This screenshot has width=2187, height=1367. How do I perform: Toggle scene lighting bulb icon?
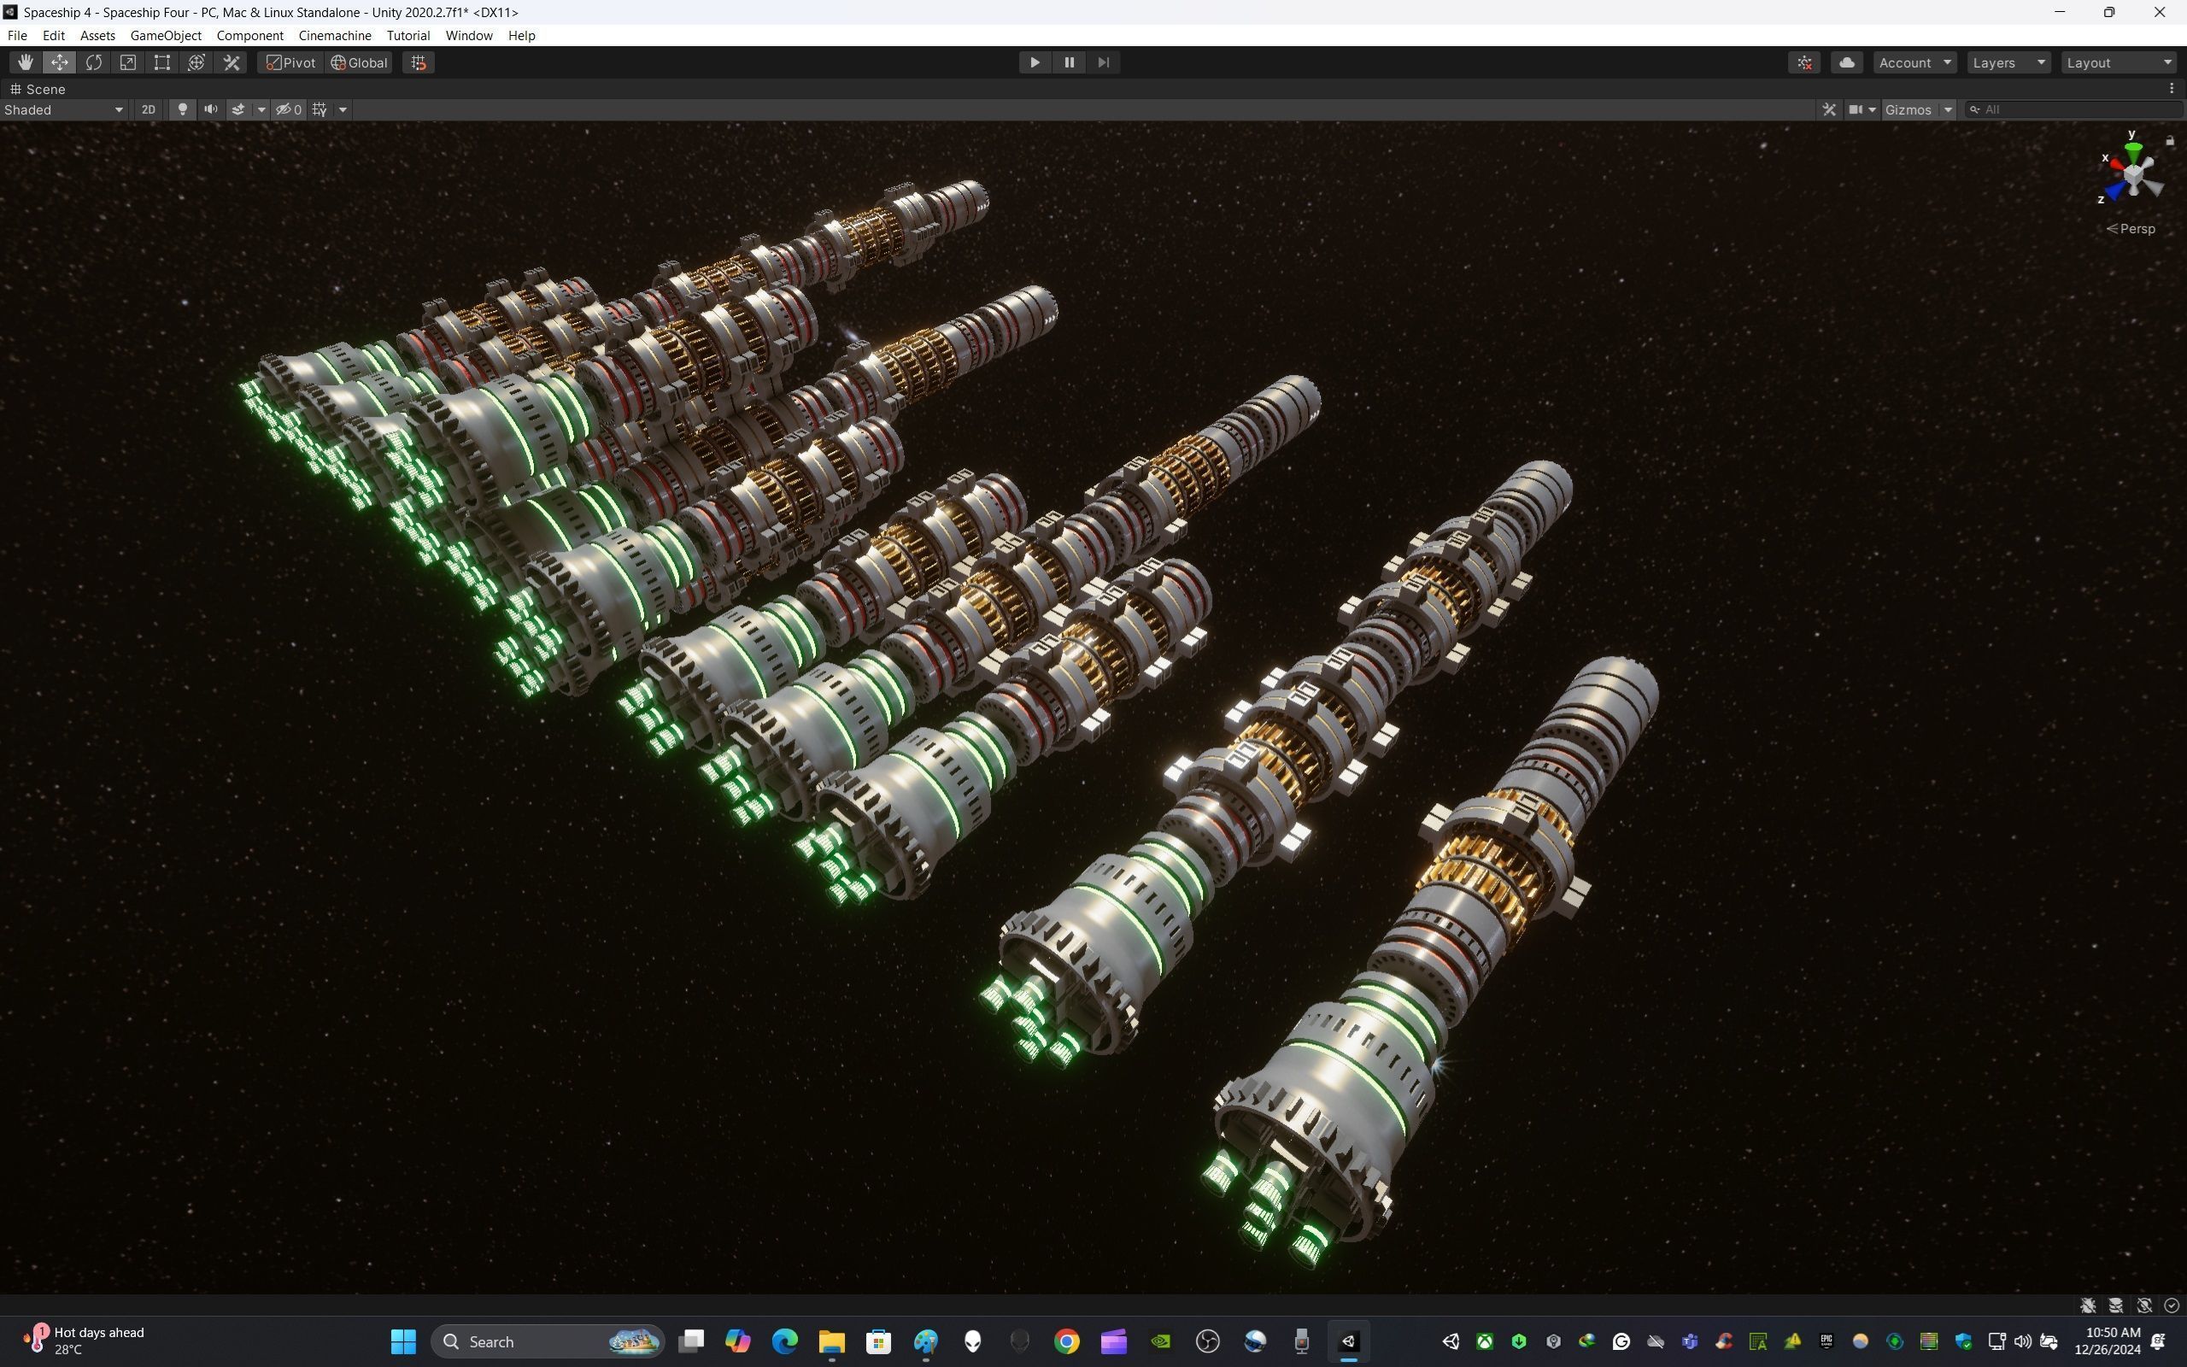(x=183, y=109)
